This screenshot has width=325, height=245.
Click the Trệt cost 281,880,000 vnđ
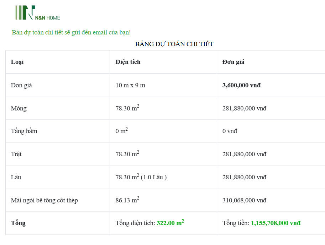(244, 154)
